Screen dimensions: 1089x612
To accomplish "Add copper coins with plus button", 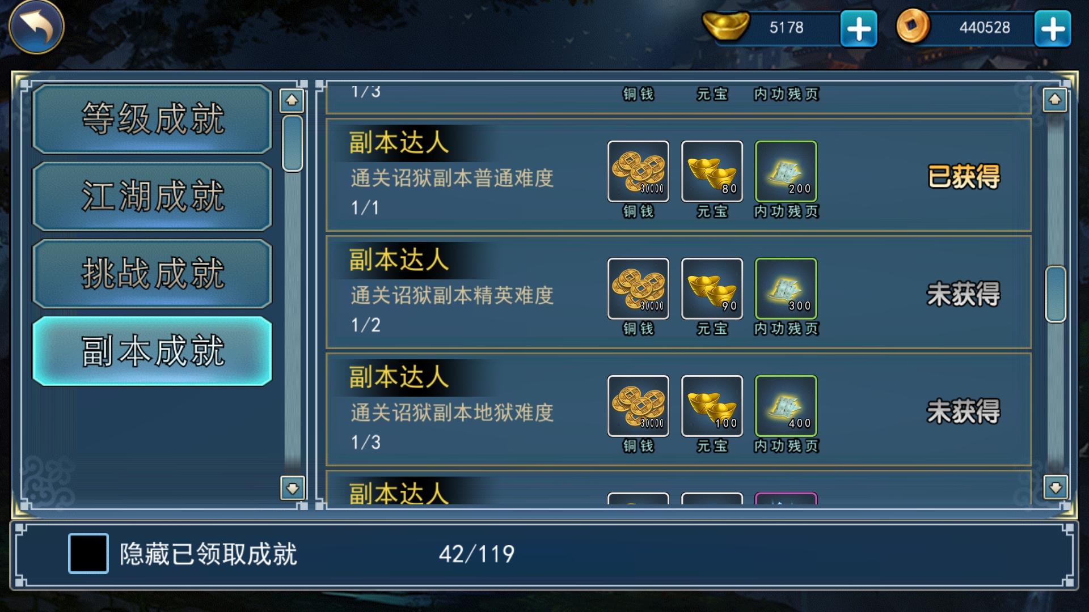I will point(1053,28).
